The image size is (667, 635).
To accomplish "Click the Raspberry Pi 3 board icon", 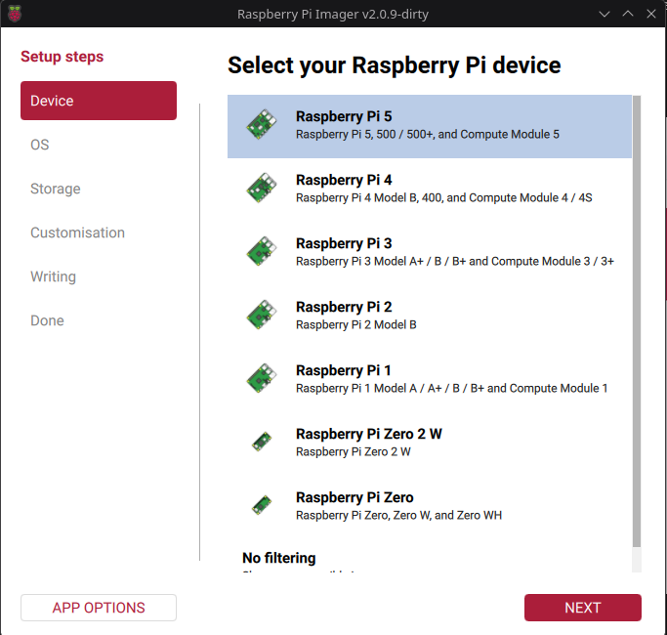I will [261, 251].
